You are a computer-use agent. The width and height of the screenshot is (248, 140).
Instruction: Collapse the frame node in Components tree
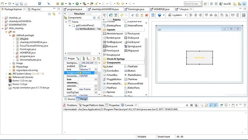point(66,22)
